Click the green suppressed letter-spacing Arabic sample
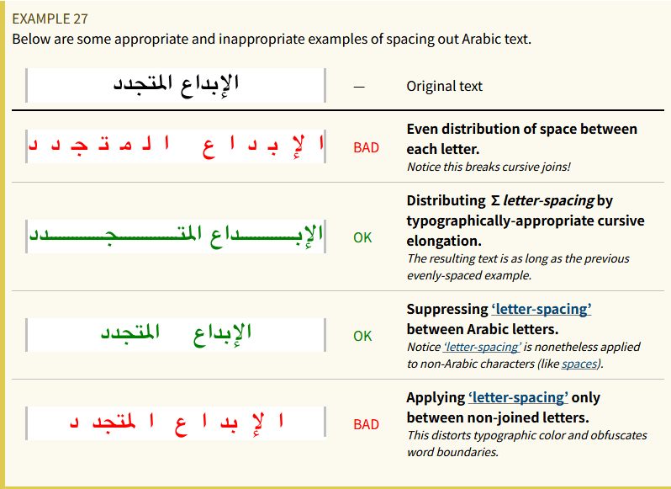This screenshot has height=489, width=671. (x=176, y=335)
